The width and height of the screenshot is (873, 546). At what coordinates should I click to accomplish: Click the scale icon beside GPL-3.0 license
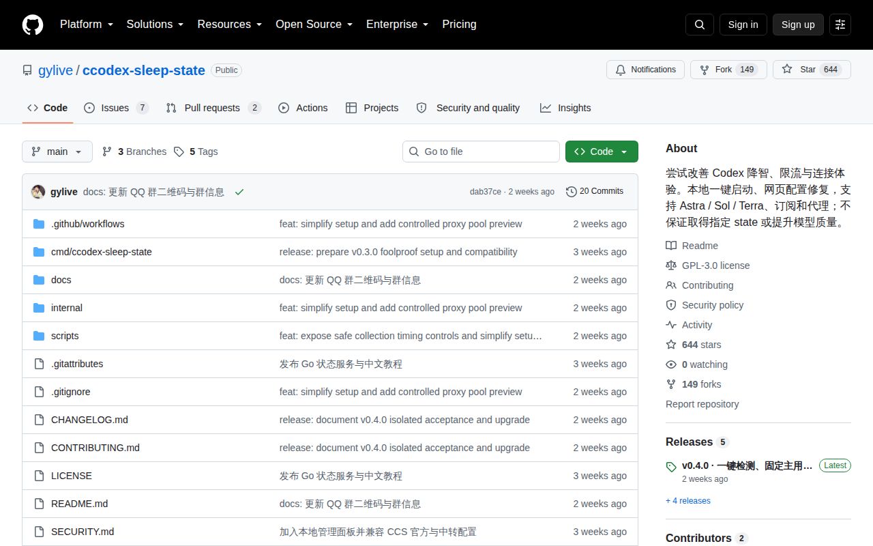click(671, 265)
